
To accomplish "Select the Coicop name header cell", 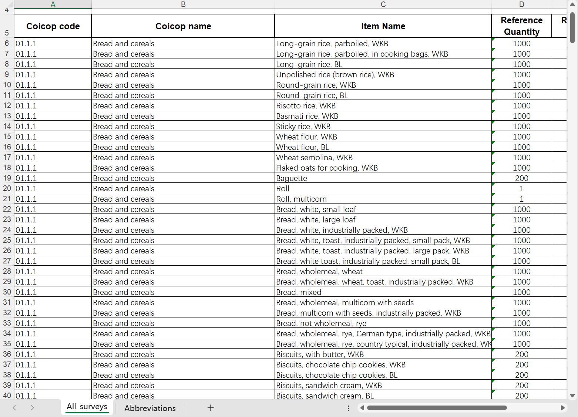I will pyautogui.click(x=183, y=26).
